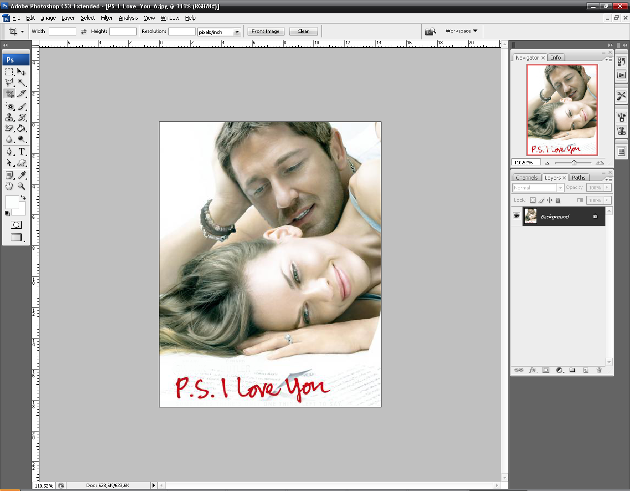Click the Navigator zoom percentage field
Image resolution: width=630 pixels, height=491 pixels.
tap(526, 162)
